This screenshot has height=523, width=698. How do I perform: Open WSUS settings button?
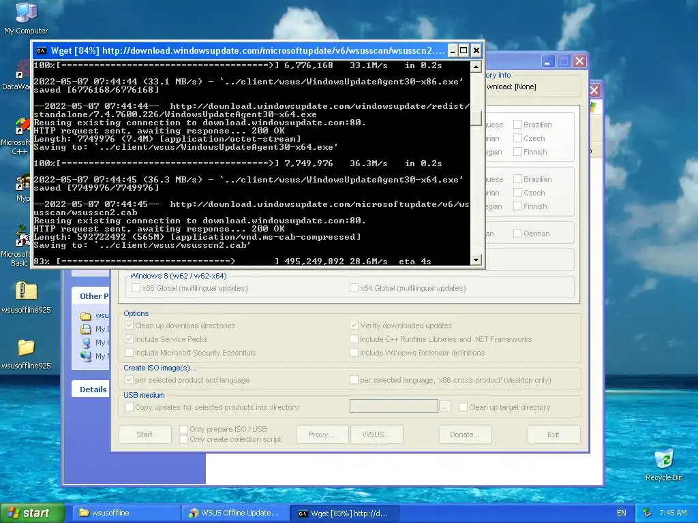click(x=376, y=434)
